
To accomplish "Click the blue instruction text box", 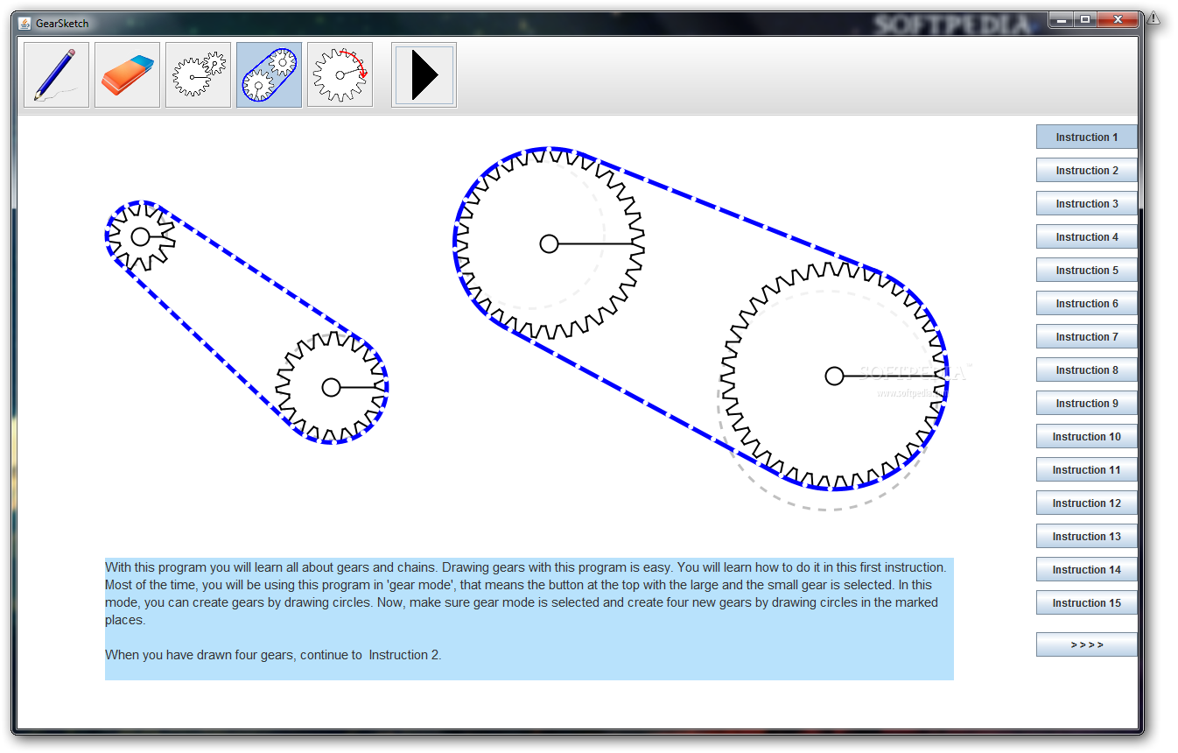I will [x=529, y=619].
